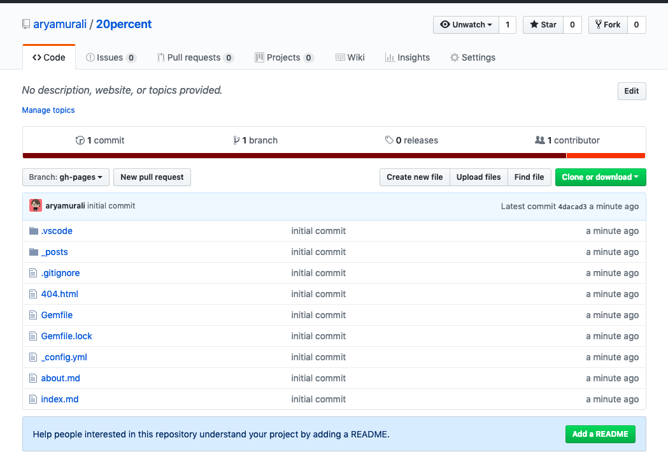Click the _posts folder icon
The height and width of the screenshot is (461, 668).
tap(34, 252)
